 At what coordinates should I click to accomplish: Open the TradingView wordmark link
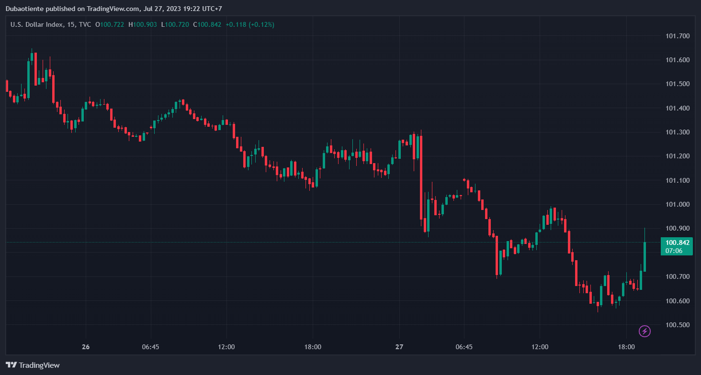tap(39, 365)
